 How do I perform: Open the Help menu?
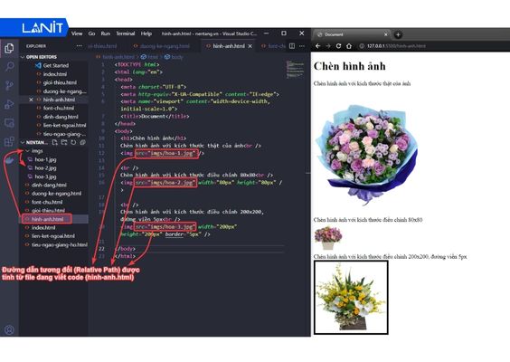coord(146,33)
